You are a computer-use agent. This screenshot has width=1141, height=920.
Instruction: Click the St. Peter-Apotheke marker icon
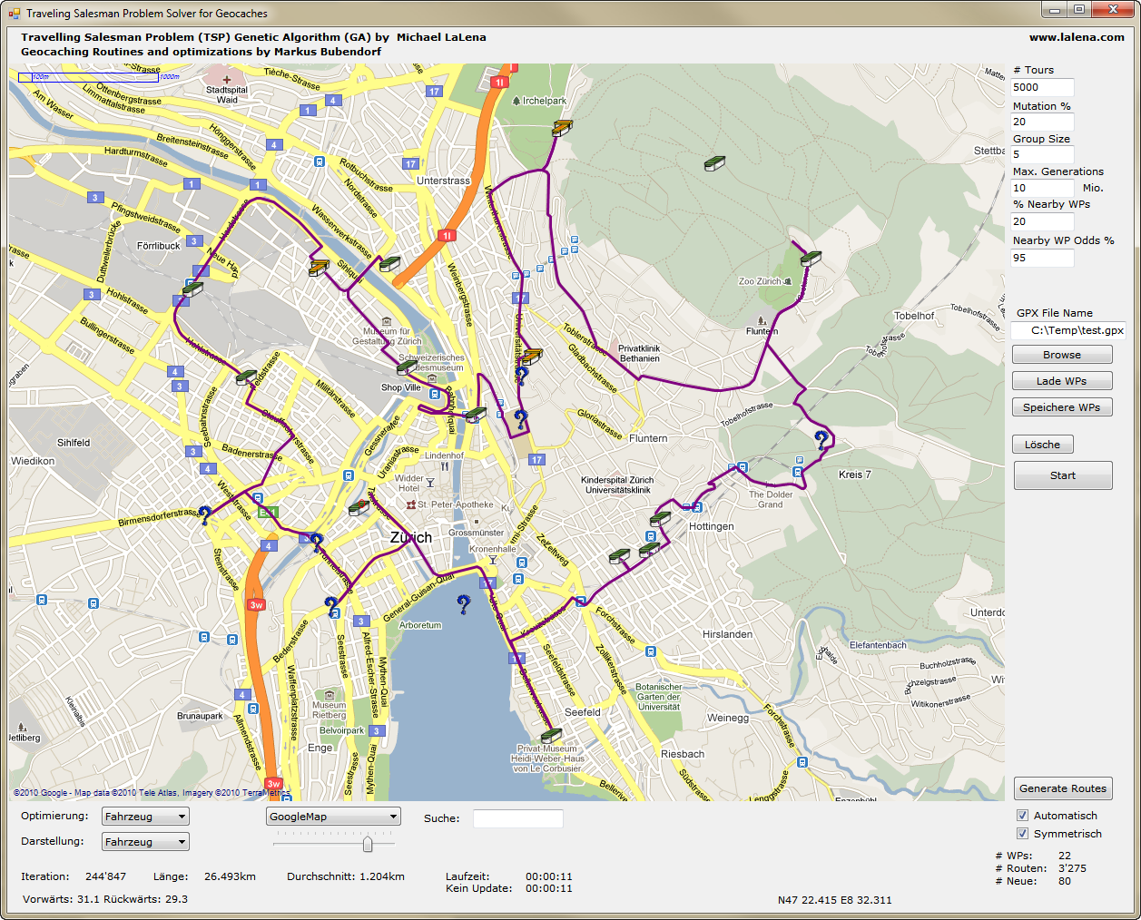pos(411,504)
